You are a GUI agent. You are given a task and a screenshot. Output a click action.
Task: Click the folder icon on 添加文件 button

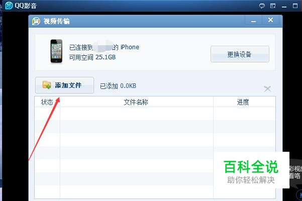point(47,85)
